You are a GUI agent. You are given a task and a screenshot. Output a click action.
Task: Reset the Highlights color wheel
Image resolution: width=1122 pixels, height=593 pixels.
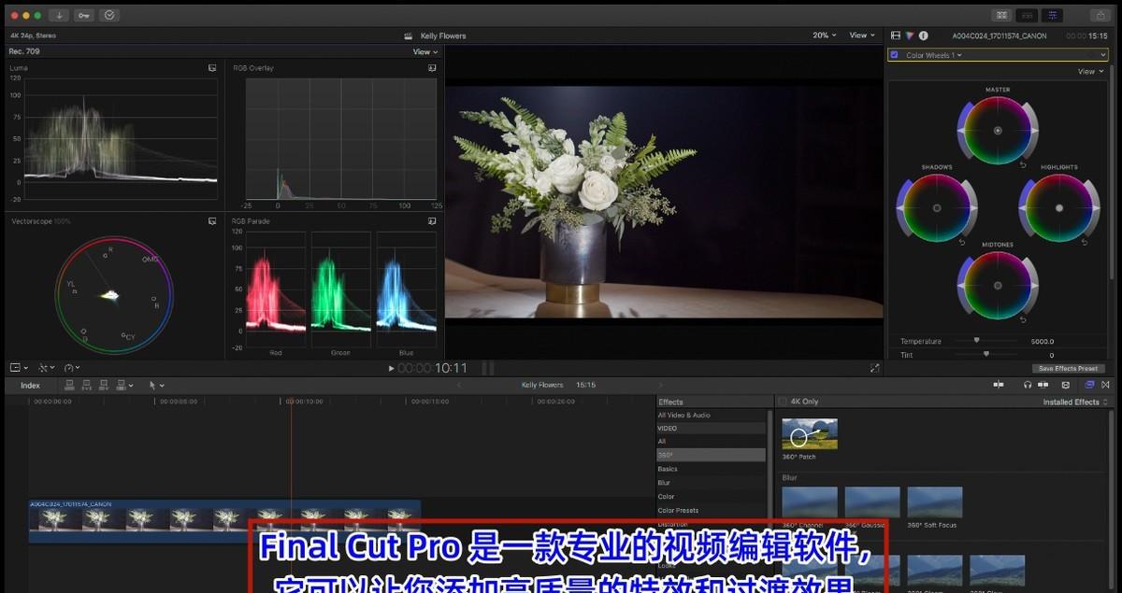1084,242
